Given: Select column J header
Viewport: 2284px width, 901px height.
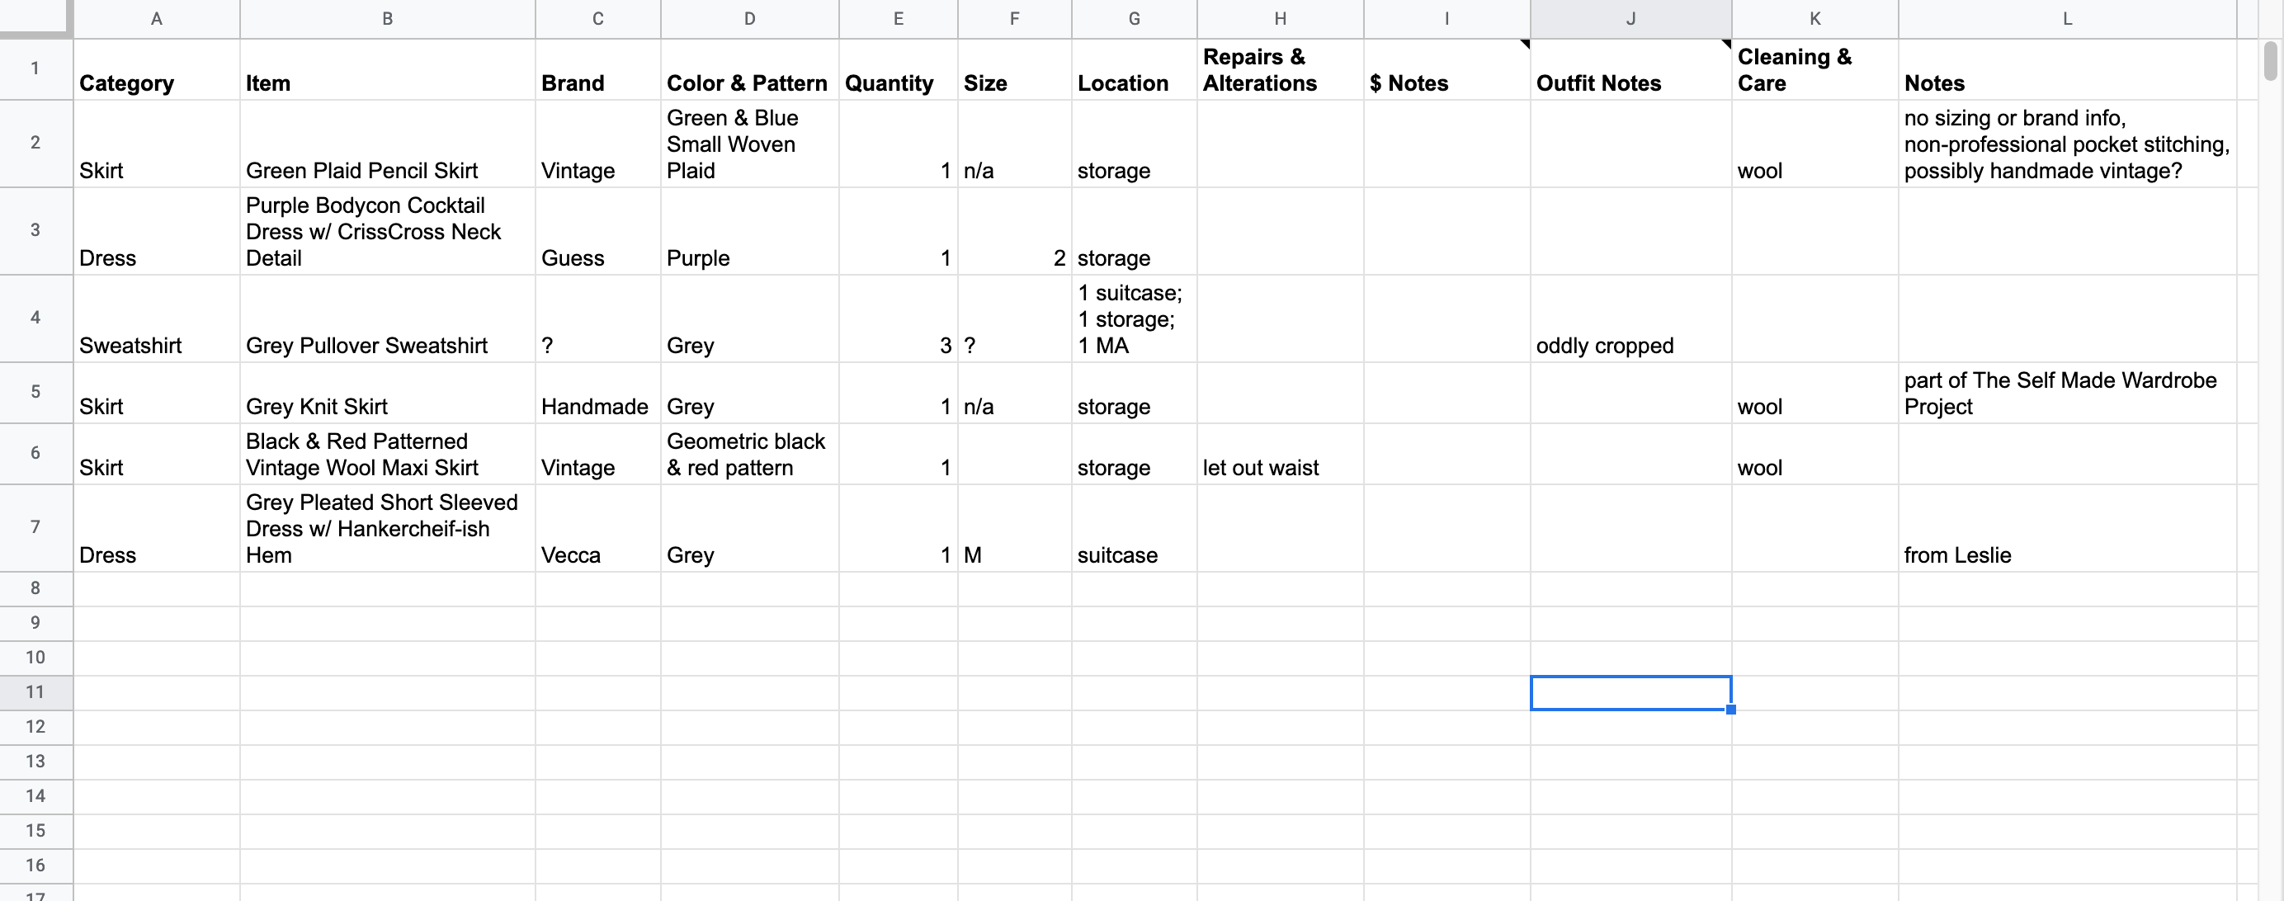Looking at the screenshot, I should (1630, 19).
